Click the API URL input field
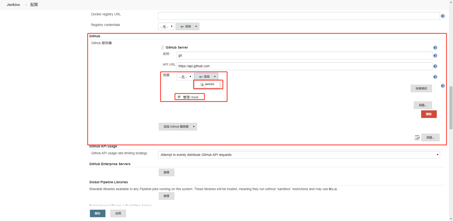Image resolution: width=453 pixels, height=221 pixels. pyautogui.click(x=304, y=66)
